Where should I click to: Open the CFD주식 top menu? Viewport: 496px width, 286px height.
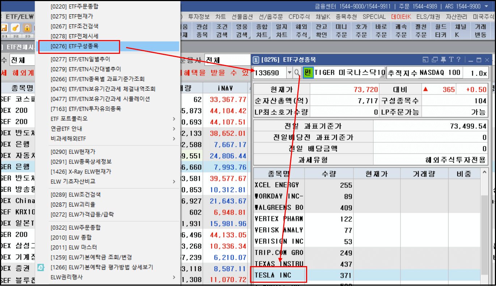(x=299, y=17)
